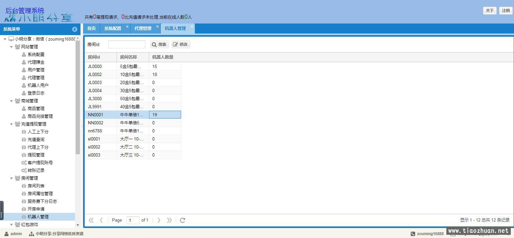Open 转账记录 menu item
This screenshot has height=238, width=514.
tap(36, 170)
